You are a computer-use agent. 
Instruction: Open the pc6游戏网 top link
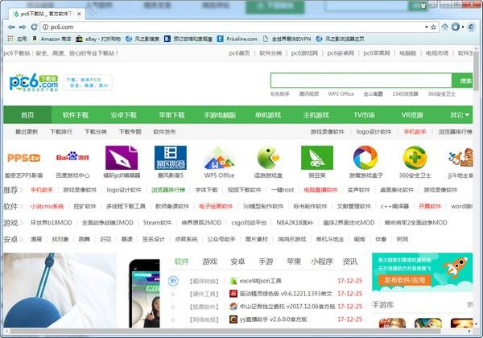click(x=304, y=53)
